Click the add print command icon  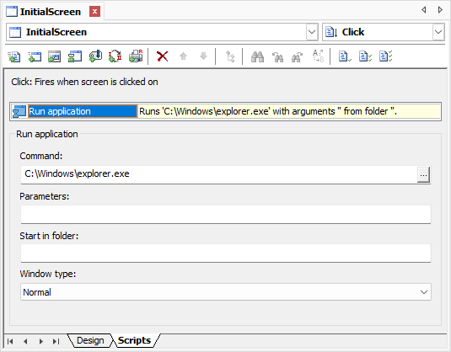click(x=136, y=56)
